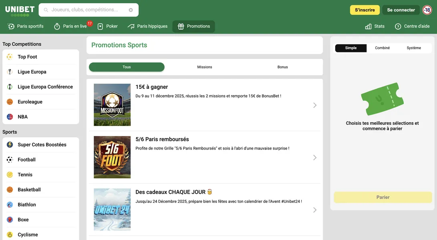
Task: Expand the Des cadeaux CHAQUE JOUR promotion
Action: (315, 210)
